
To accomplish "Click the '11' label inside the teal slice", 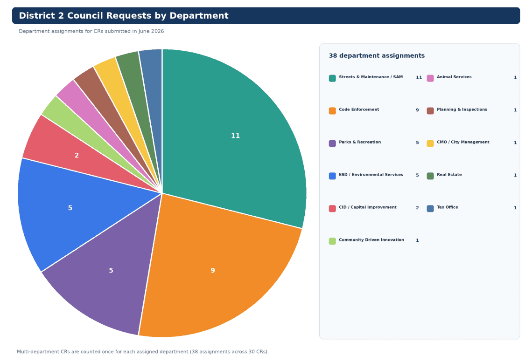I will [236, 136].
